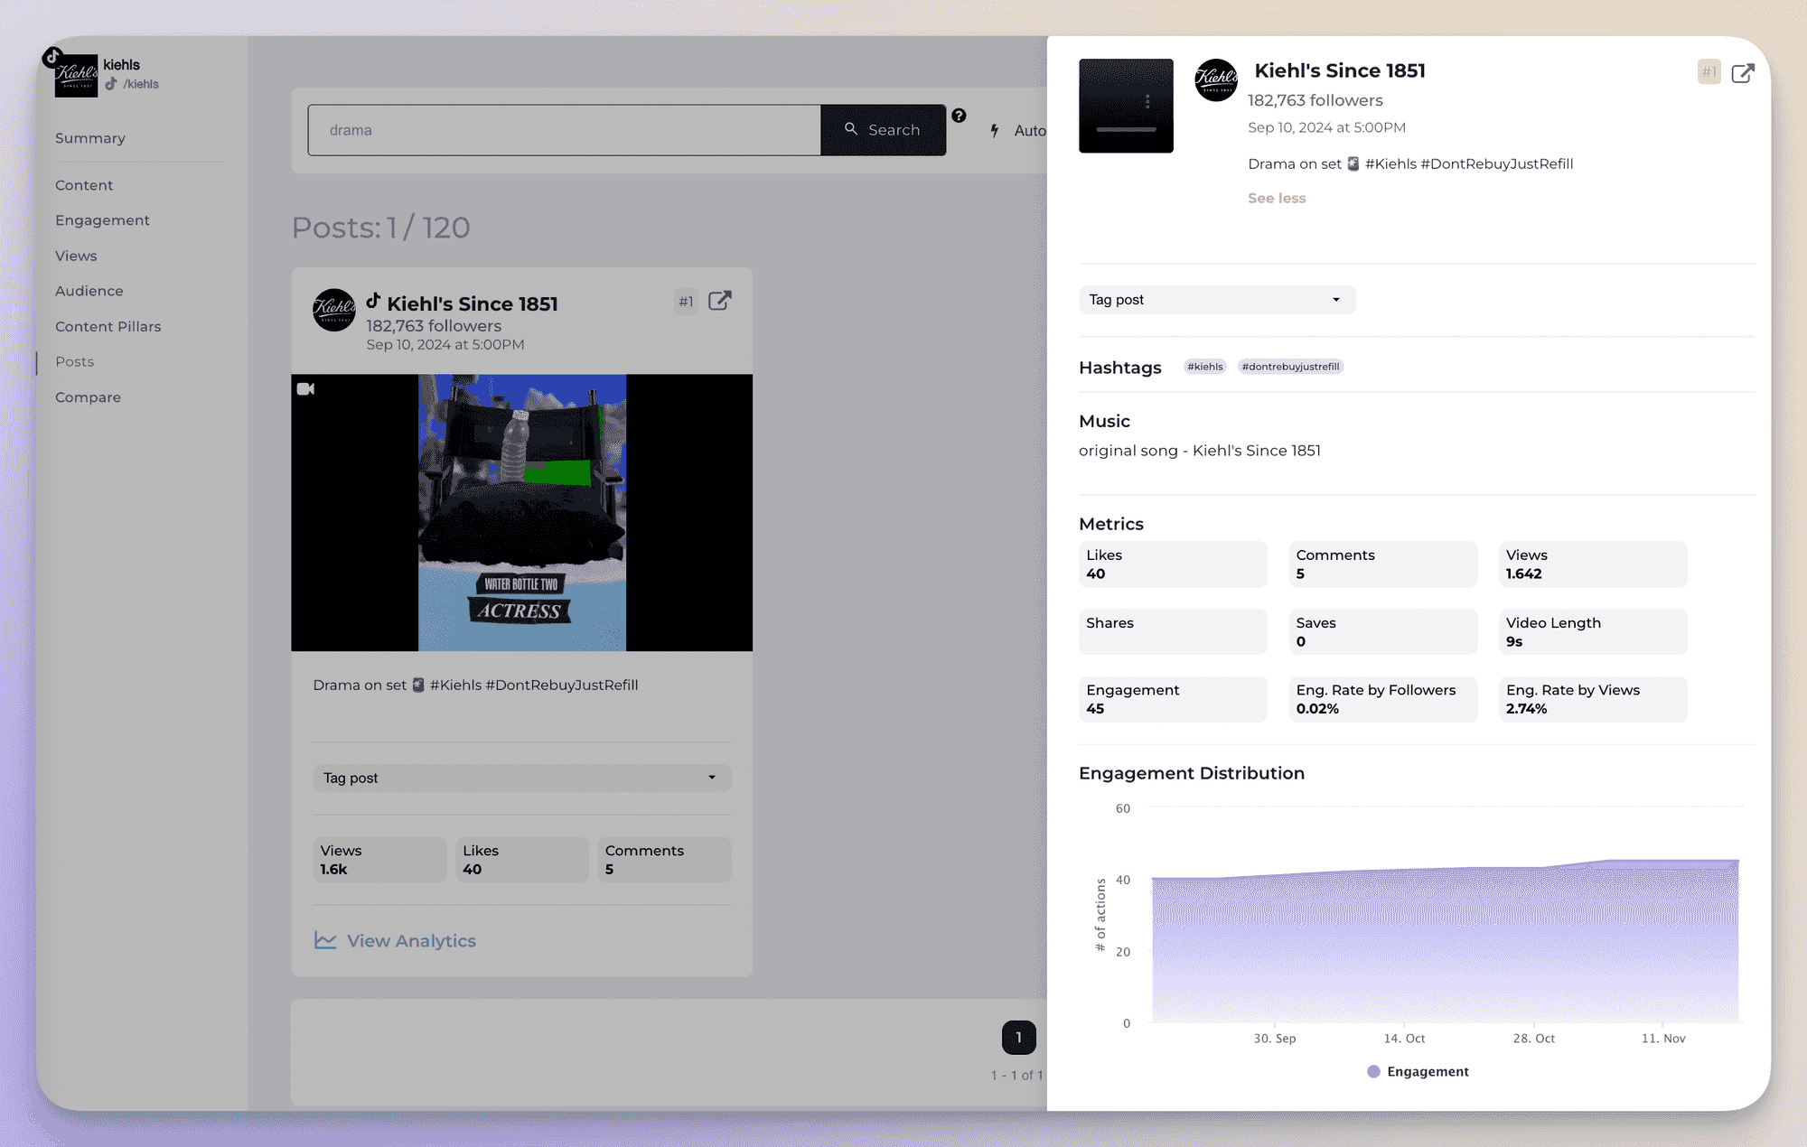Click View Analytics link
Viewport: 1807px width, 1147px height.
[x=411, y=940]
